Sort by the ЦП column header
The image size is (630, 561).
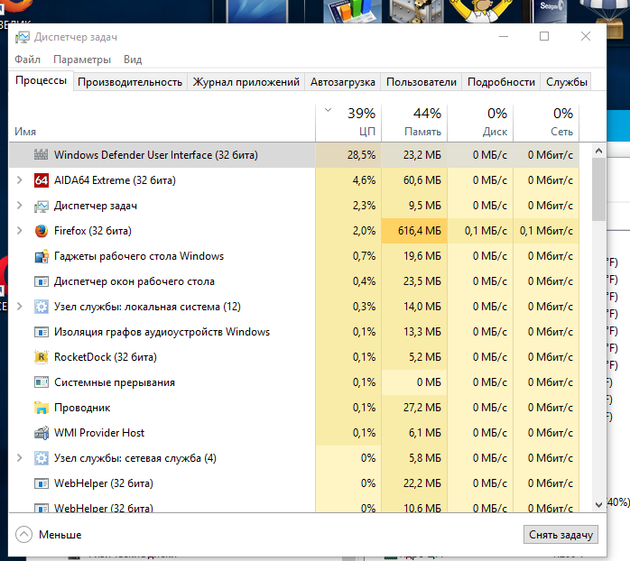[x=348, y=123]
